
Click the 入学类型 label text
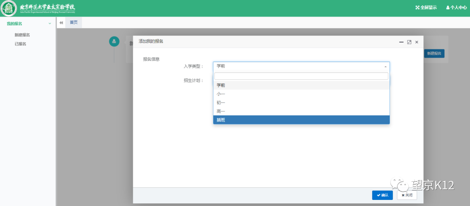click(193, 66)
